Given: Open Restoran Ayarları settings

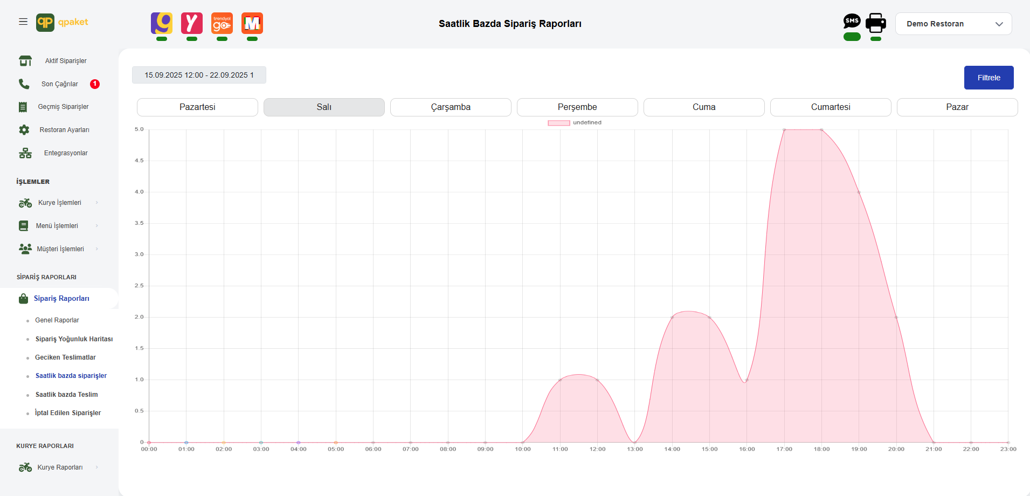Looking at the screenshot, I should point(64,130).
